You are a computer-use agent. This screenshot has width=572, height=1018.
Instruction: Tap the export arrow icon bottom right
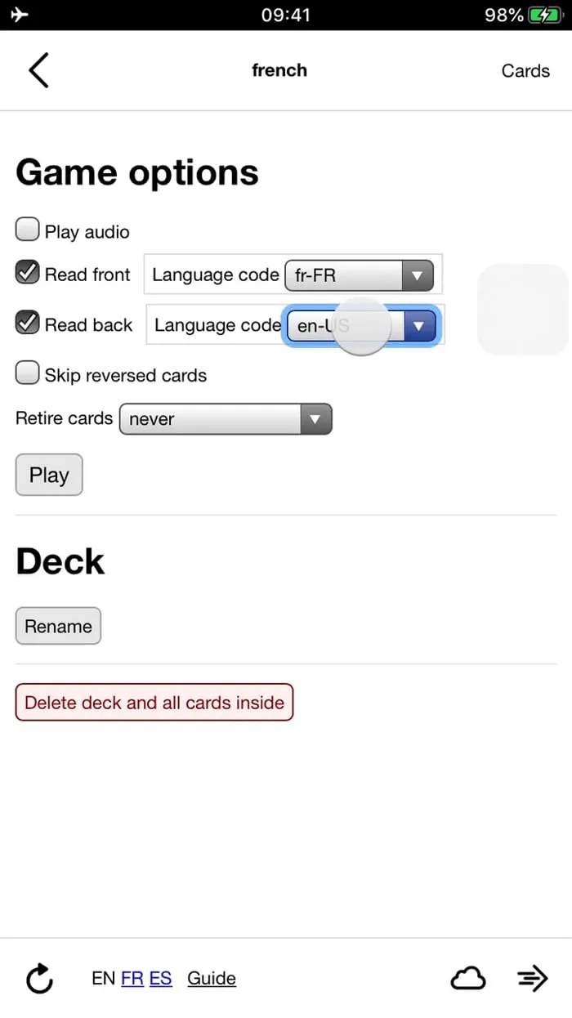click(x=532, y=978)
